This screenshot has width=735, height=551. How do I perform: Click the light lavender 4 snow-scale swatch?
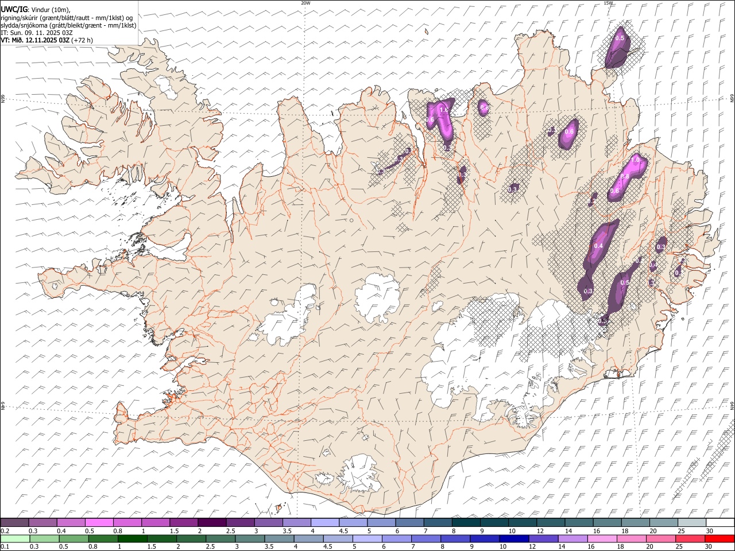[x=325, y=523]
